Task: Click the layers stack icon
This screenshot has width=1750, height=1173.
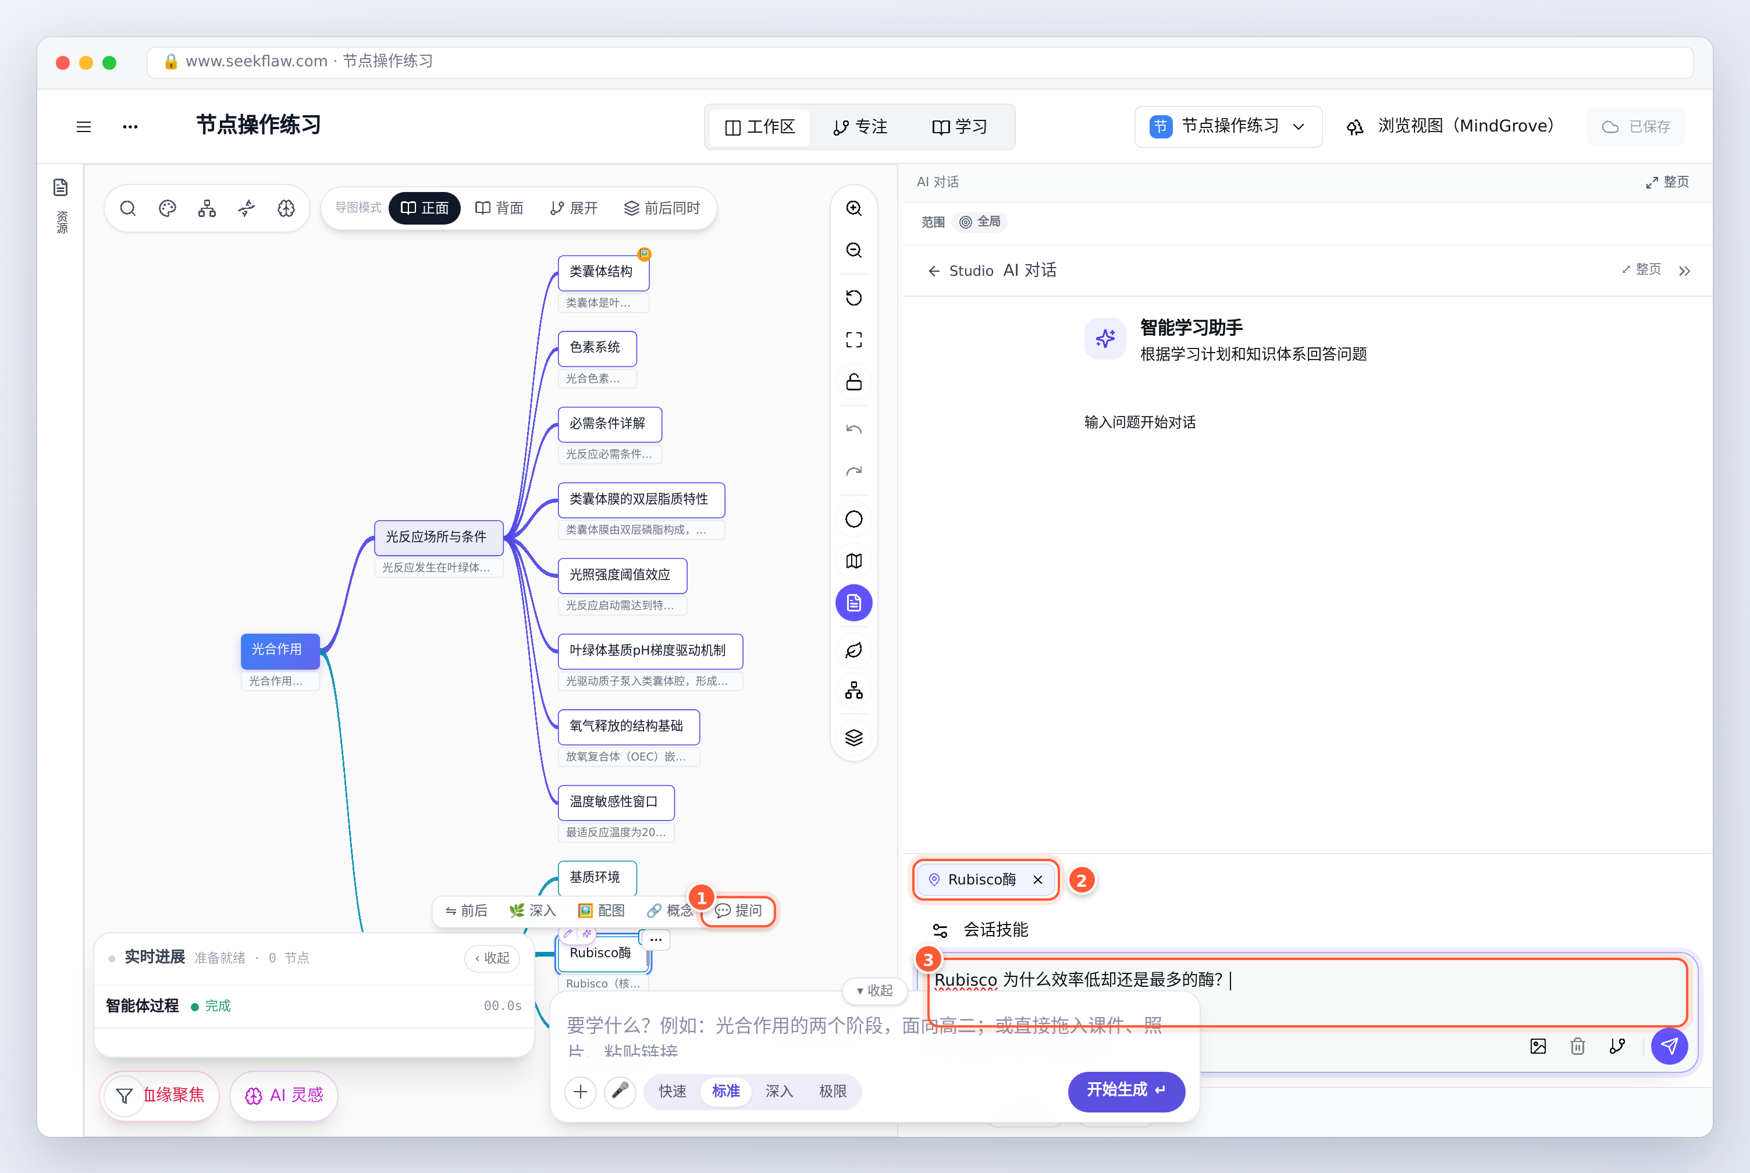Action: 854,738
